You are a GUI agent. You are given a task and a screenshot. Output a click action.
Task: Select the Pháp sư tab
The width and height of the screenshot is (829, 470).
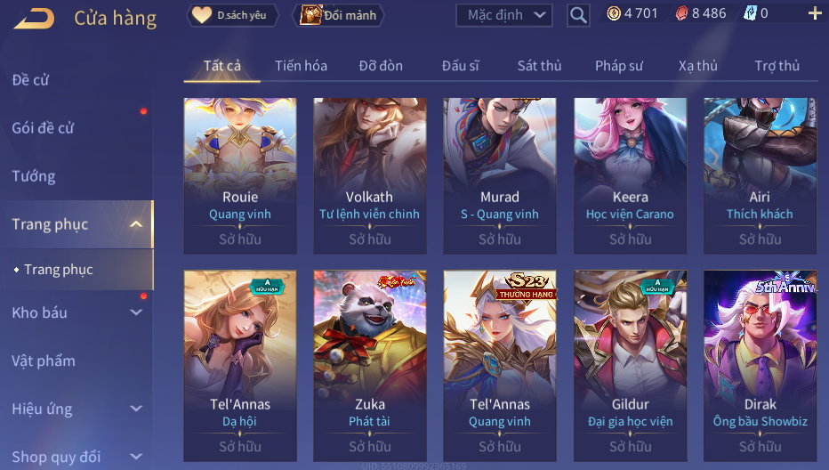click(618, 66)
